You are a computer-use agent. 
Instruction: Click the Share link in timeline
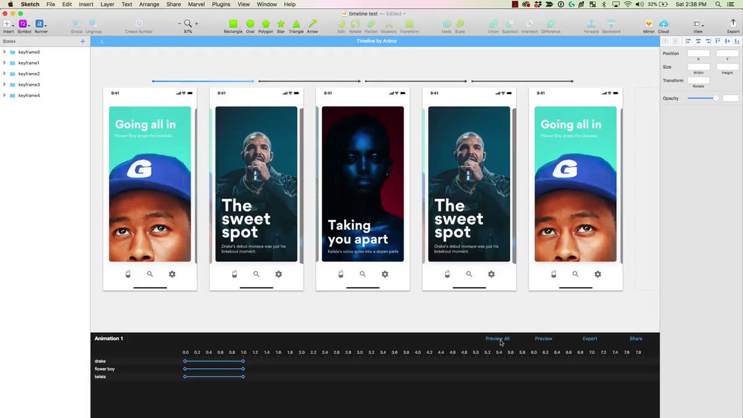pyautogui.click(x=636, y=339)
